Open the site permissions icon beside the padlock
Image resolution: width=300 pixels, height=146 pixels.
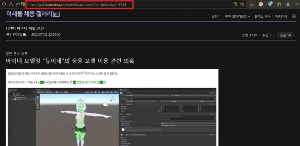[x=18, y=4]
